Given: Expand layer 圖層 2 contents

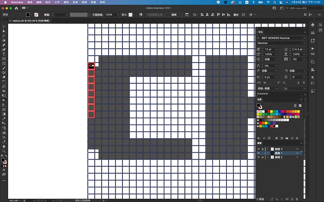Looking at the screenshot, I should 268,157.
